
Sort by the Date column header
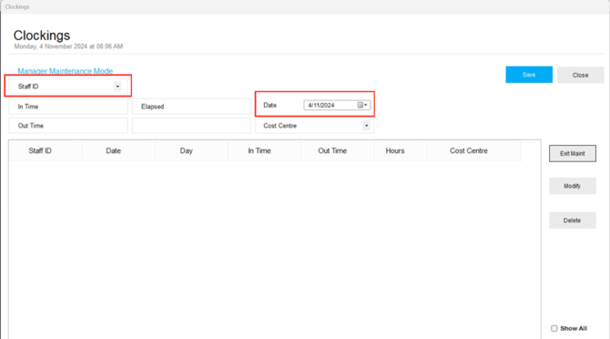click(x=118, y=150)
